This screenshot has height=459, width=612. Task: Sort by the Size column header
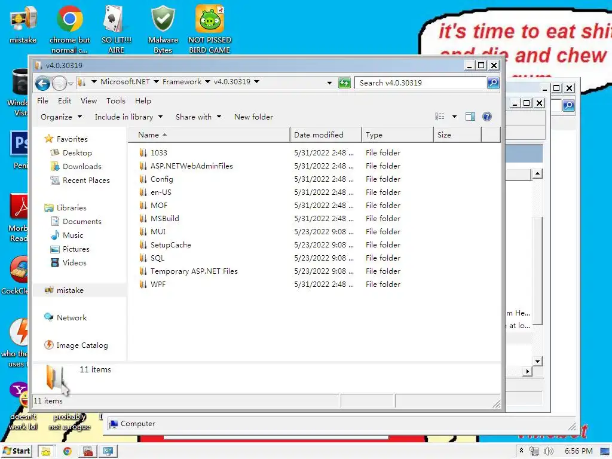click(x=457, y=134)
